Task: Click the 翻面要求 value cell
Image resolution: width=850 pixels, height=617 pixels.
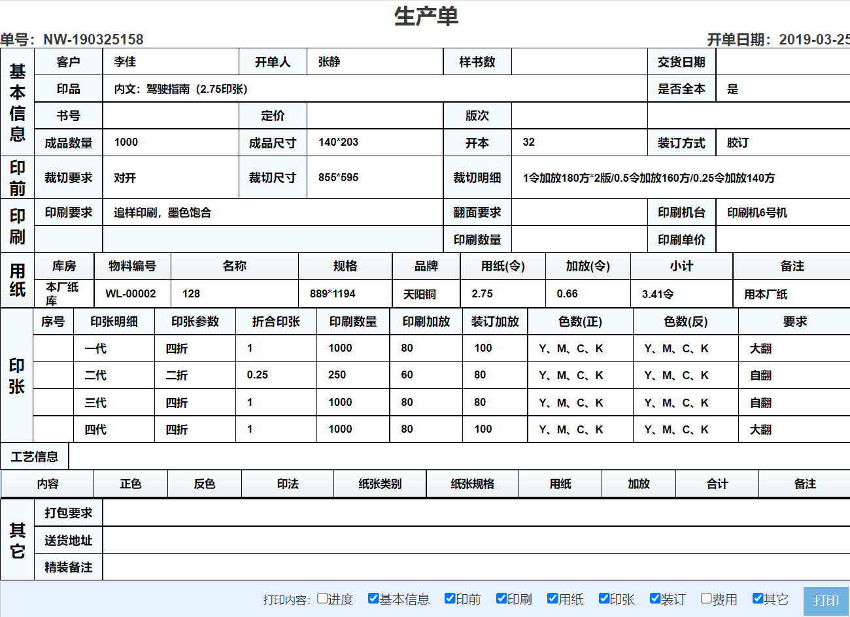Action: pyautogui.click(x=579, y=212)
